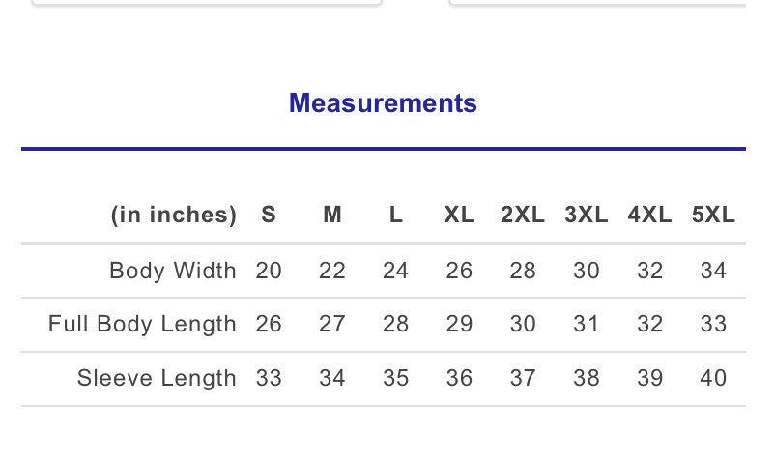Click the Body Width row label
The image size is (775, 460).
(173, 271)
